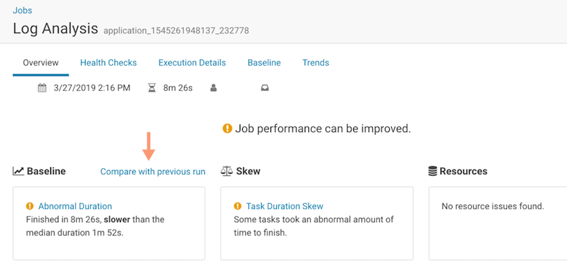Switch to the Health Checks tab

pyautogui.click(x=108, y=63)
